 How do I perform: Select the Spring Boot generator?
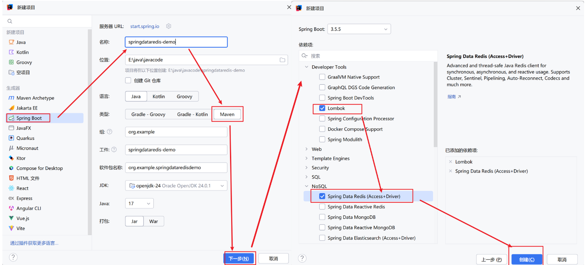click(x=45, y=118)
